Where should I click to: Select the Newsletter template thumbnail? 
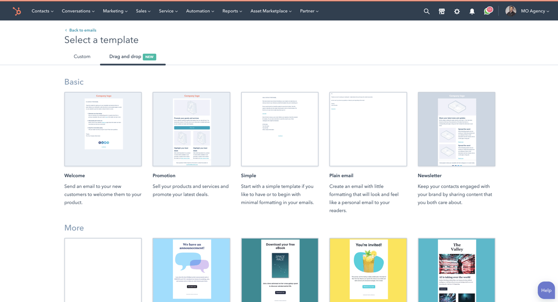pyautogui.click(x=456, y=129)
